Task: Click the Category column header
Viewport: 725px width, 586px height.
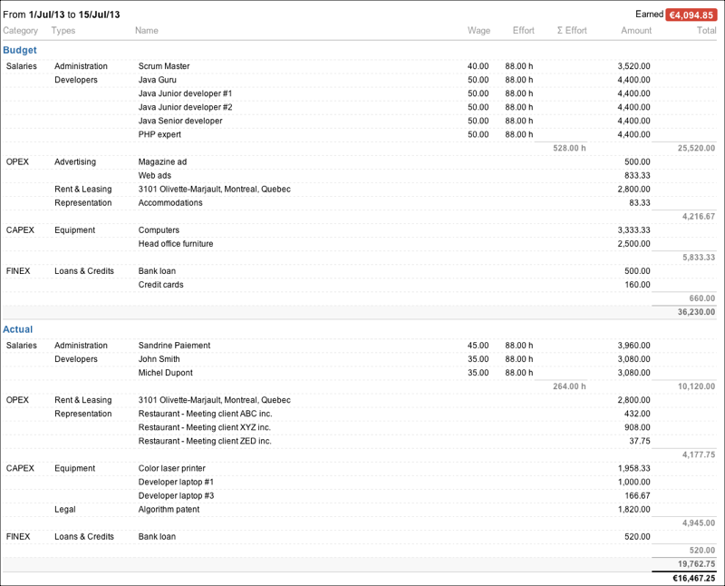Action: click(21, 31)
